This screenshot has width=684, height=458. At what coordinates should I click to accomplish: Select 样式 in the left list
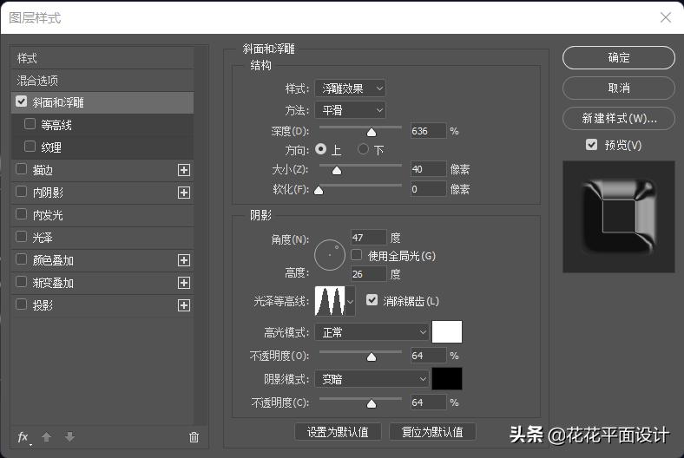[x=102, y=58]
